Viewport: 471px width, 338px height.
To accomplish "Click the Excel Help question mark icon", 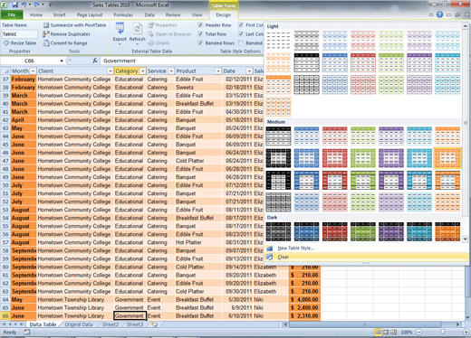I will [439, 14].
